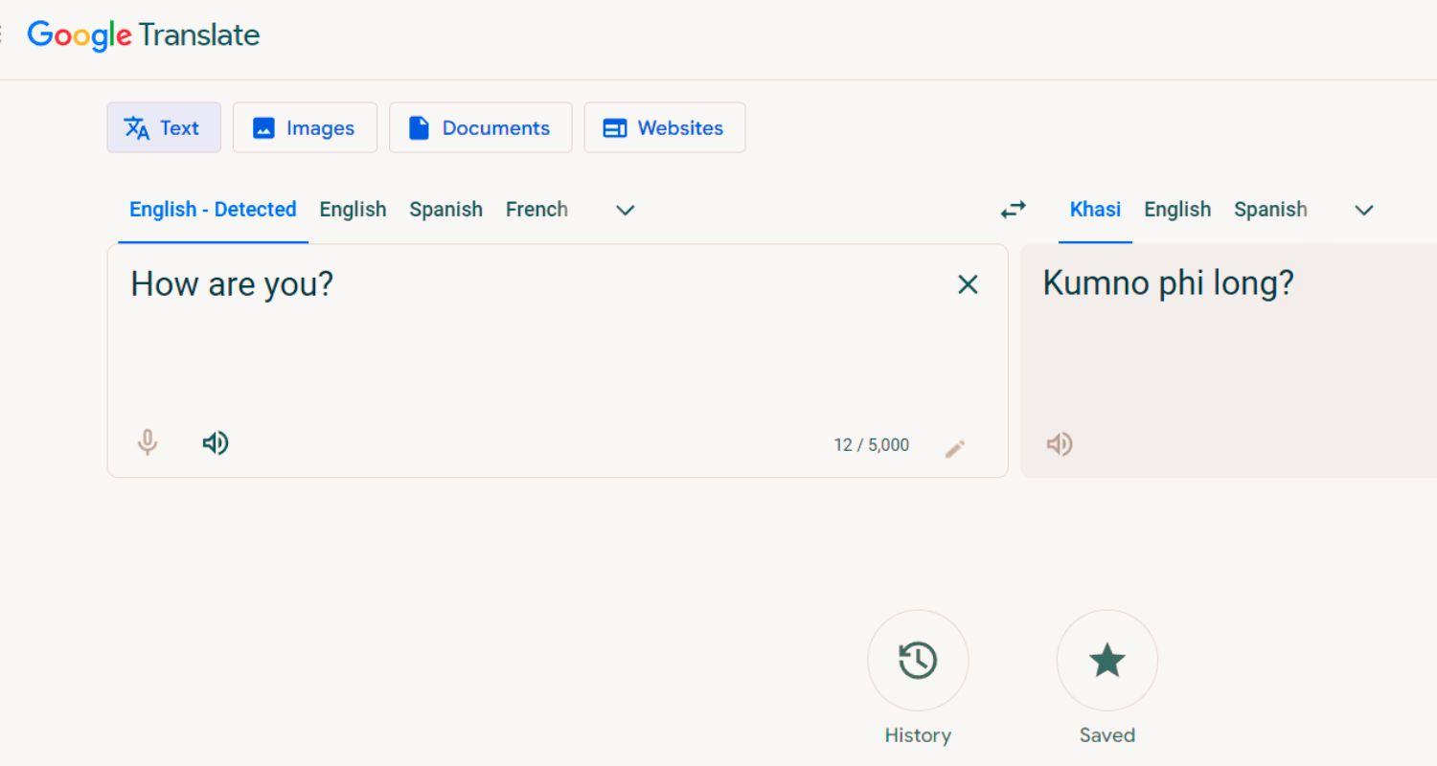Image resolution: width=1437 pixels, height=766 pixels.
Task: Expand the target language list
Action: [1364, 210]
